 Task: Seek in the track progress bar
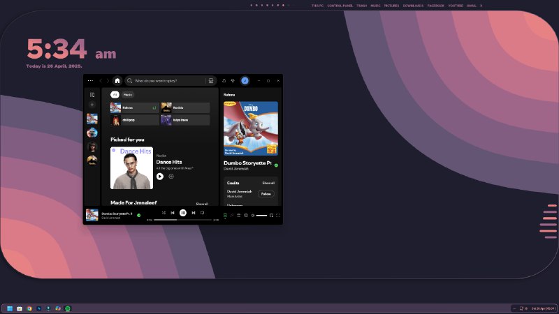click(182, 220)
